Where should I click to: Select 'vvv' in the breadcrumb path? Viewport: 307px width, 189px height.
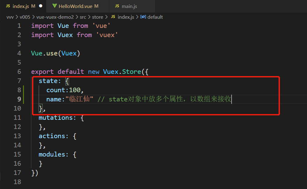click(10, 17)
